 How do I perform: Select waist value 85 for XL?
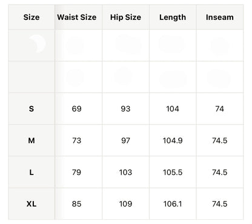77,204
